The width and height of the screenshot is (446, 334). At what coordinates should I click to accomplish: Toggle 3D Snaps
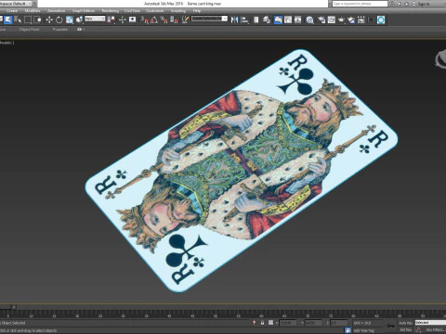point(145,19)
